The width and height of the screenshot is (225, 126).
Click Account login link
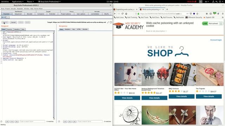[x=216, y=40]
